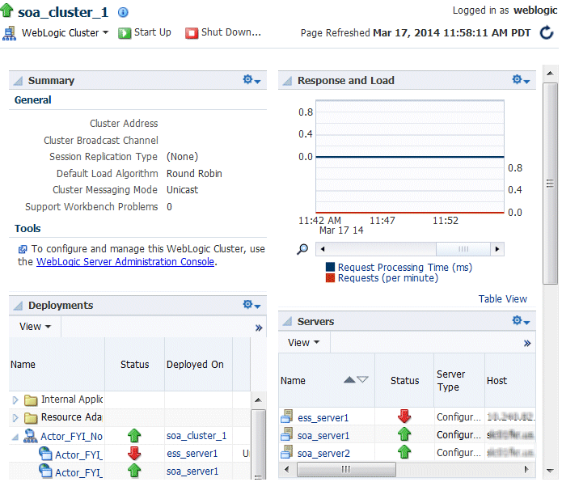Click the app icon of Actor_FYI on ess_server1

pyautogui.click(x=45, y=454)
